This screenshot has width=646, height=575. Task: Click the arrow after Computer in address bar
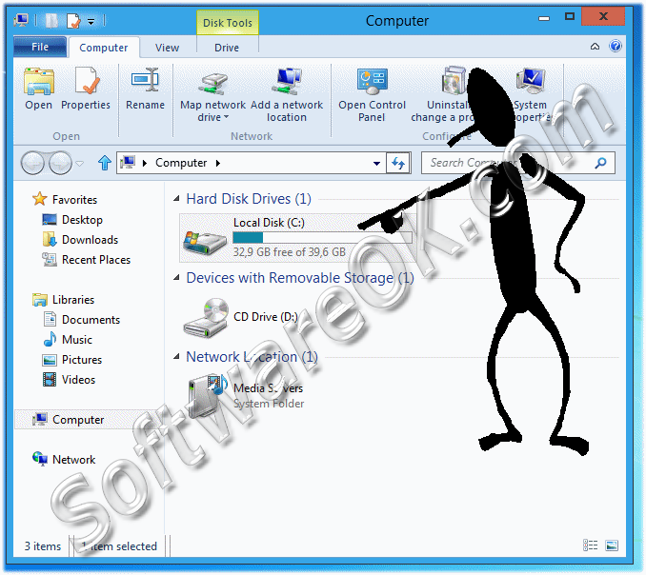pyautogui.click(x=218, y=164)
